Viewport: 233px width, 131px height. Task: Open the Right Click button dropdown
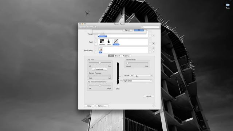click(137, 81)
